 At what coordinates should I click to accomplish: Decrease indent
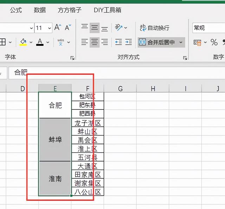click(118, 42)
